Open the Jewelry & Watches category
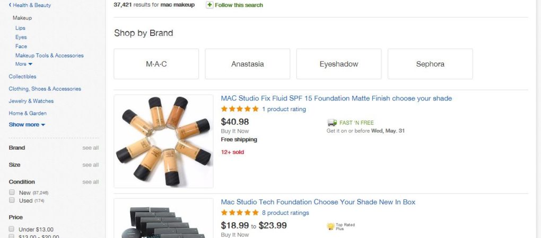 (31, 101)
